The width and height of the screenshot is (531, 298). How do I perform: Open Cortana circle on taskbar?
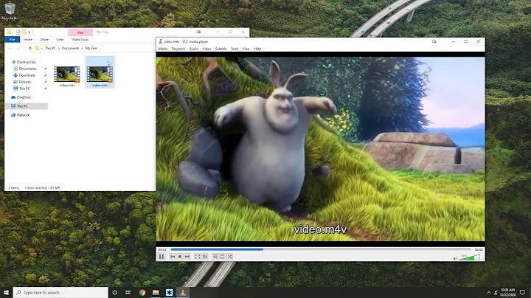pos(114,292)
